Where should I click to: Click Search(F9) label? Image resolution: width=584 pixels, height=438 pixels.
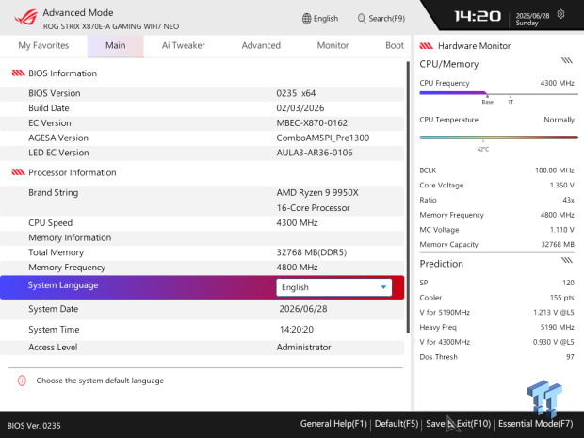point(386,19)
